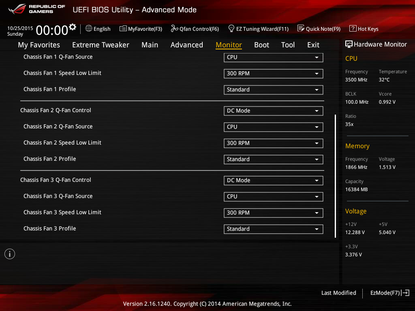
Task: Open Chassis Fan 3 Q-Fan Control dropdown
Action: (274, 180)
